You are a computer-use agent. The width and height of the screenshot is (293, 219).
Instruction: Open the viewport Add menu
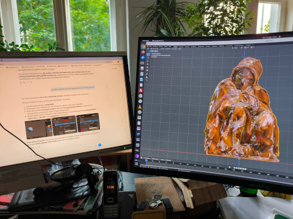pos(174,49)
